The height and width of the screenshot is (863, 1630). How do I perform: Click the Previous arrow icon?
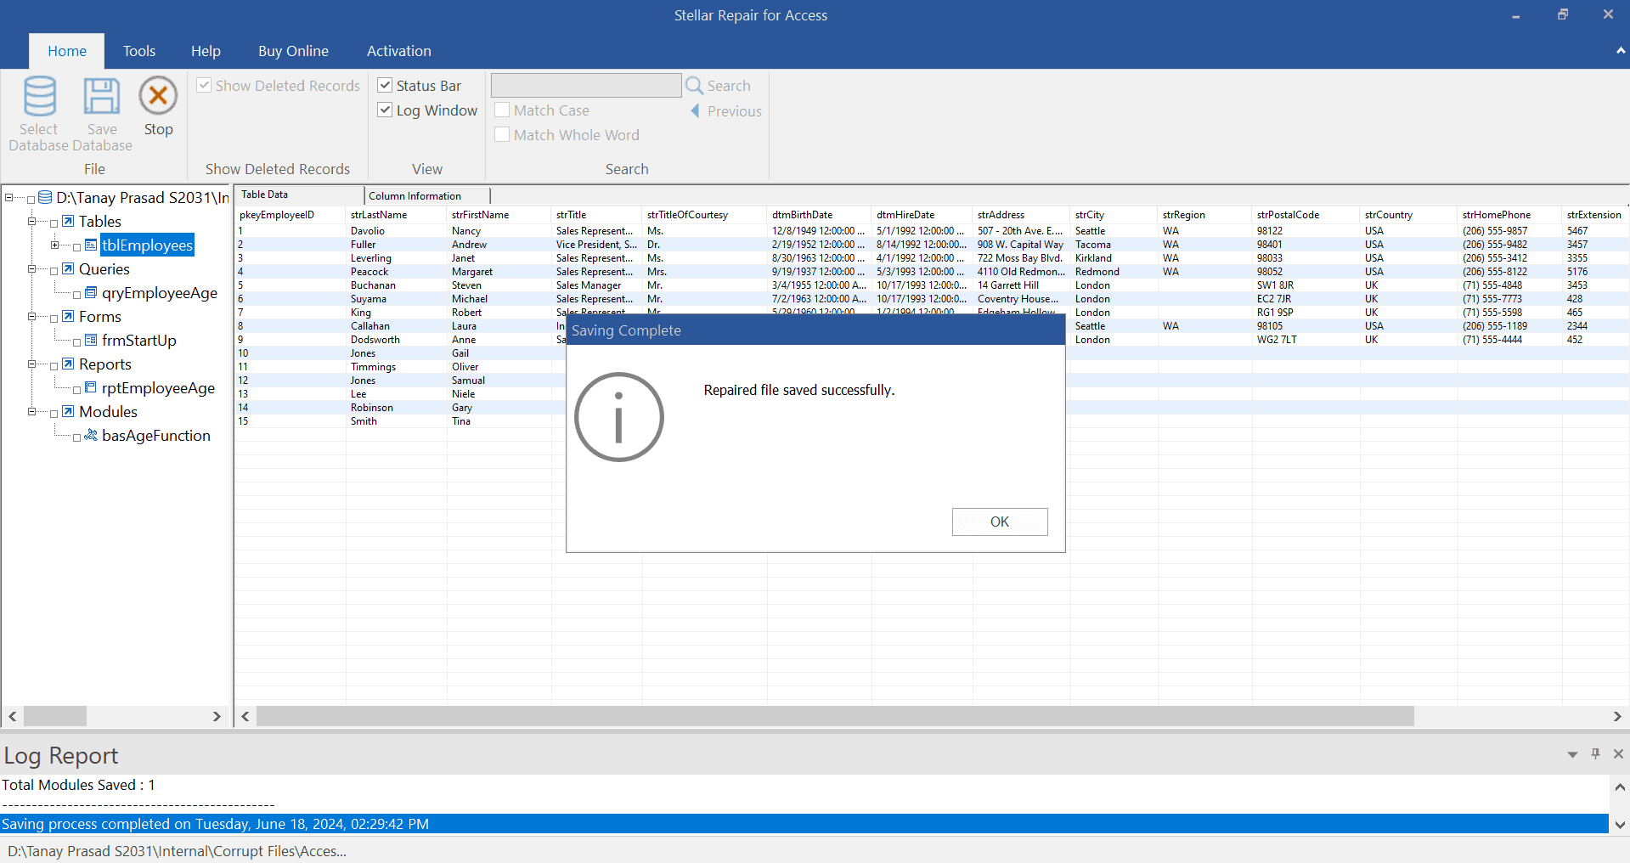point(695,111)
